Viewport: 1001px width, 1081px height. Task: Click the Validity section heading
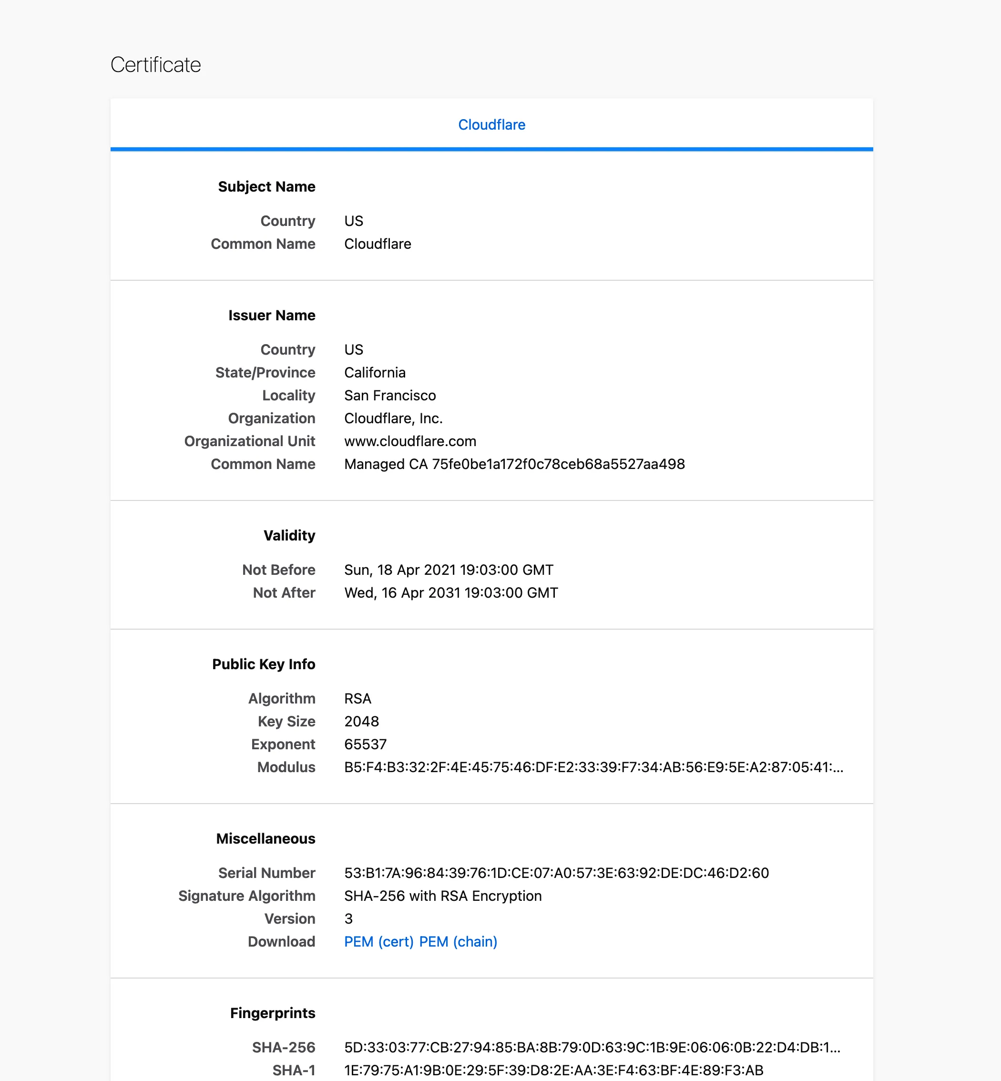coord(289,535)
